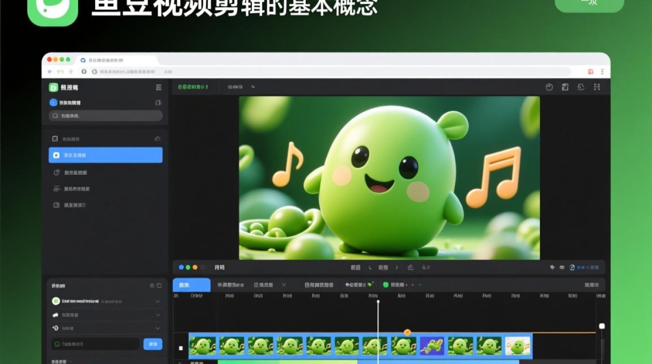Click the green leaf icon in the timeline tab row
The image size is (652, 364).
(x=371, y=284)
